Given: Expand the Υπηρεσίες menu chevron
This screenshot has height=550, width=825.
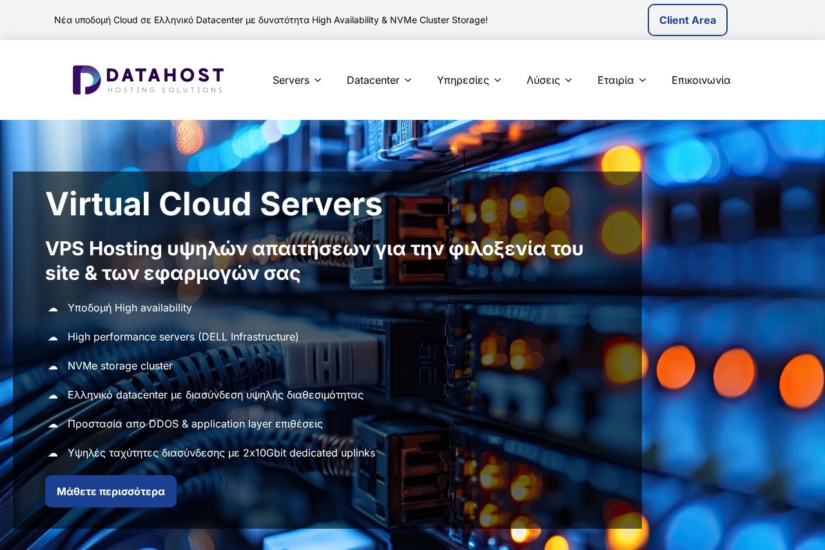Looking at the screenshot, I should click(x=497, y=80).
